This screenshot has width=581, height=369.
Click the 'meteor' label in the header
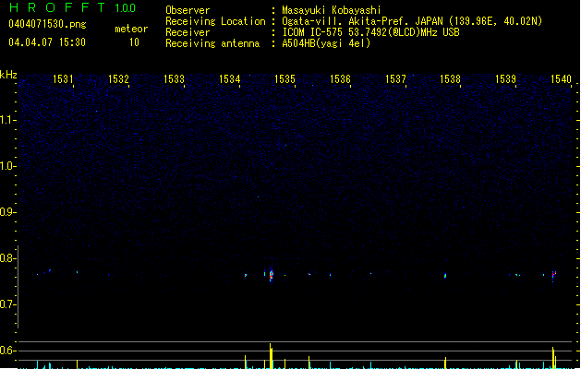coord(131,29)
